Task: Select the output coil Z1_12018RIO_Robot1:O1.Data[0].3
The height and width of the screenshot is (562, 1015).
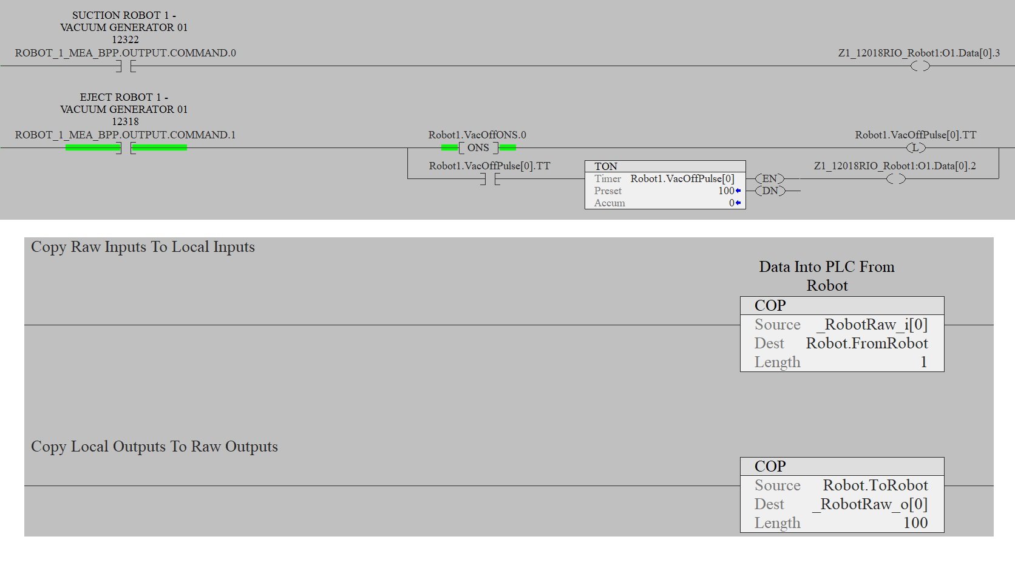Action: coord(922,66)
